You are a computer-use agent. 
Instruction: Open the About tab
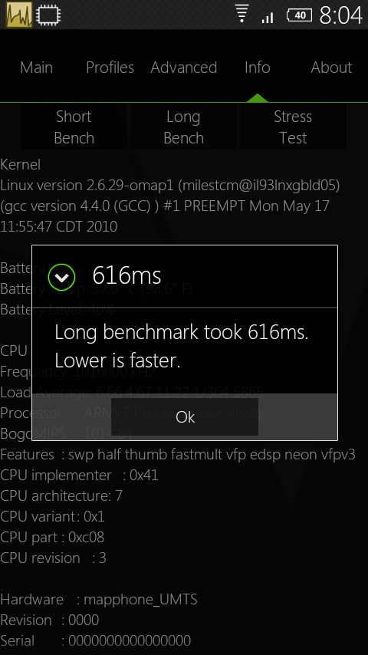click(331, 67)
